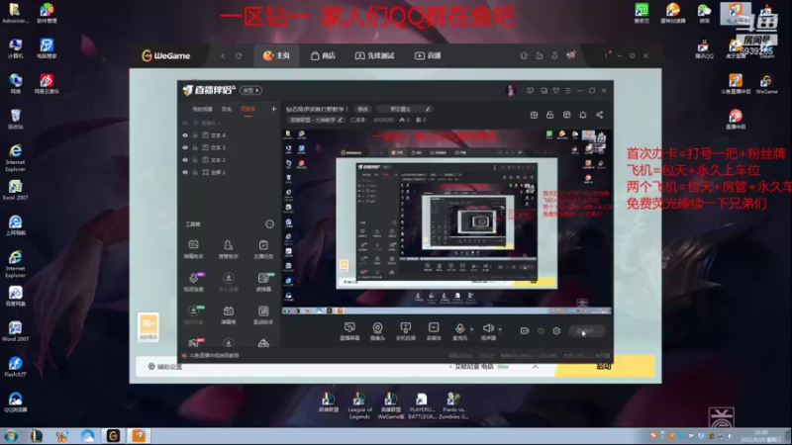Hide the 全屏 1 layer with eye icon

click(x=185, y=172)
